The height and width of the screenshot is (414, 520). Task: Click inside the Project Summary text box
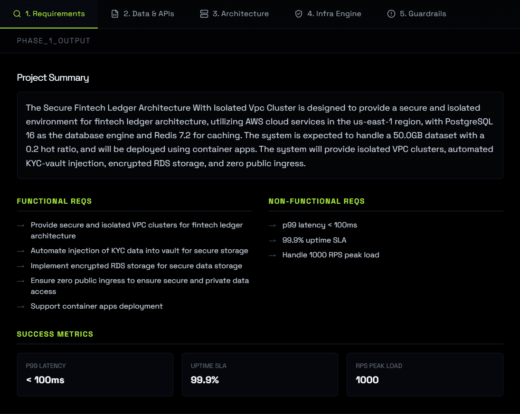260,135
